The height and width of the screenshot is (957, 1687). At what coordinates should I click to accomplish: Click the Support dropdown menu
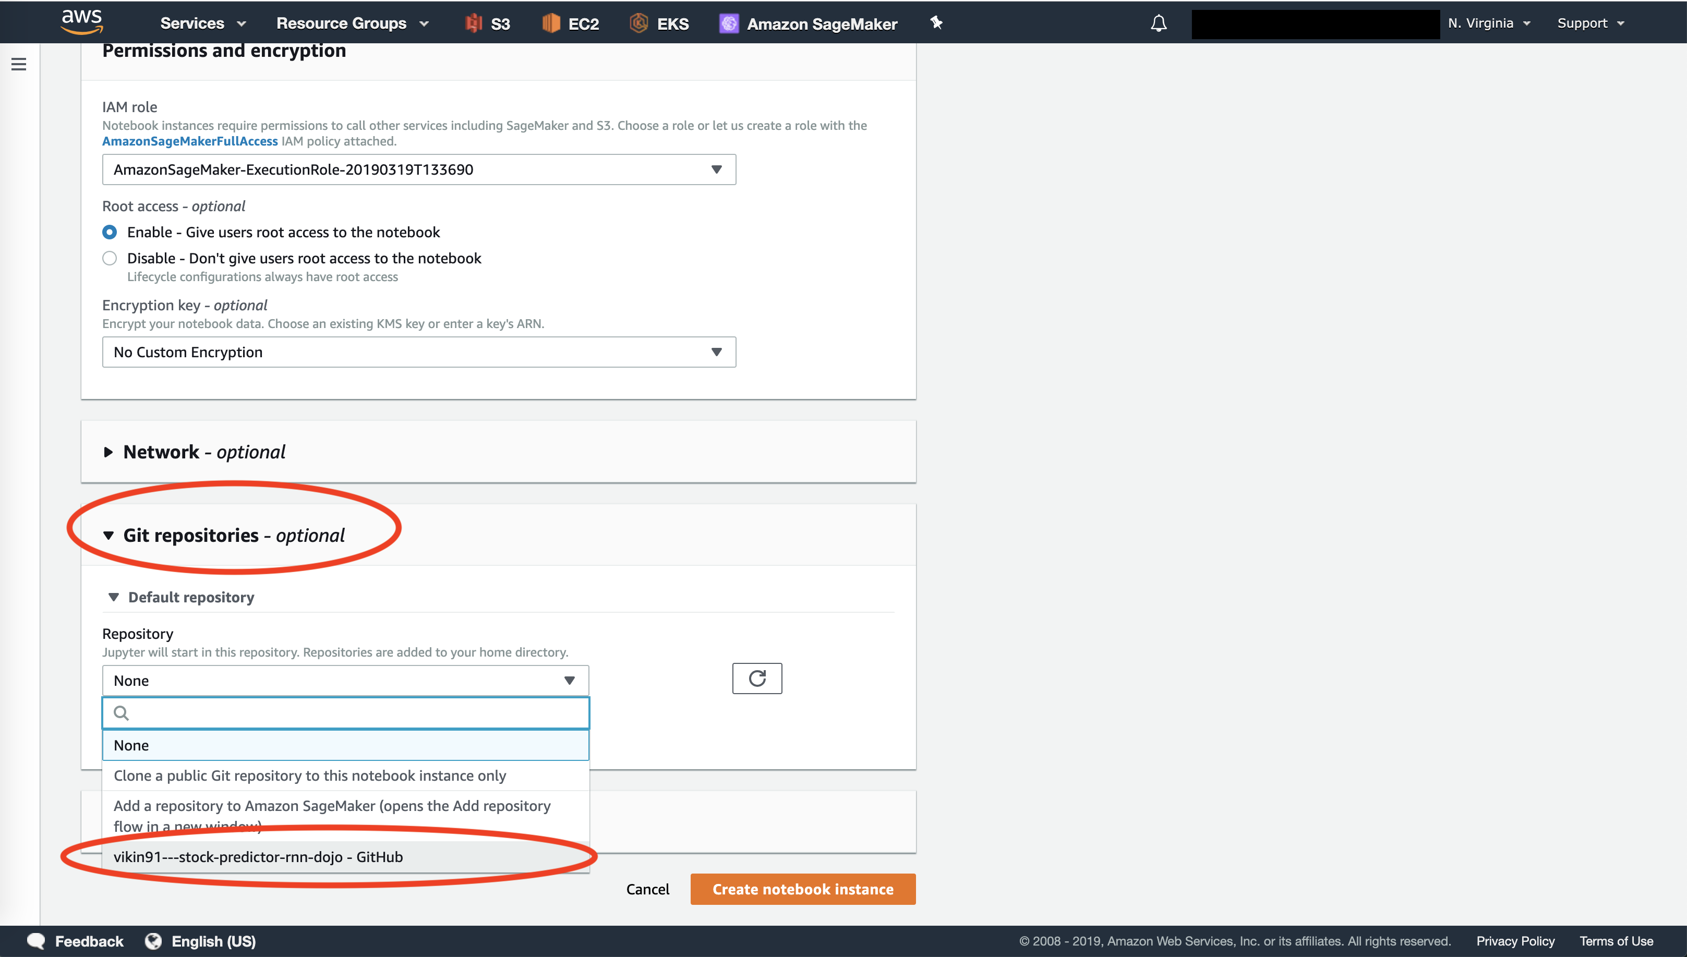(x=1592, y=22)
